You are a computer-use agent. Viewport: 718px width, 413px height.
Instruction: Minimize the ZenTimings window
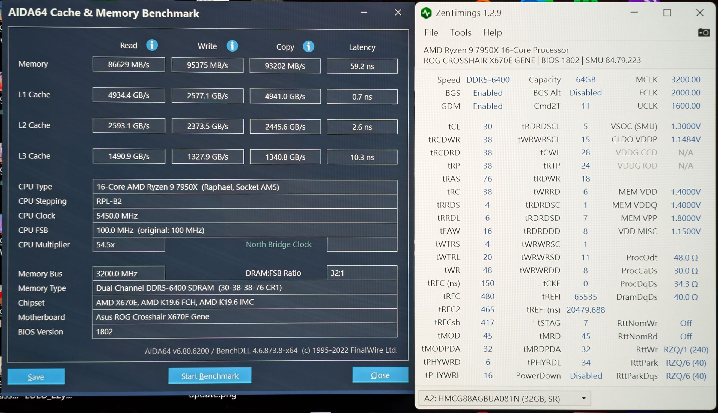(634, 13)
